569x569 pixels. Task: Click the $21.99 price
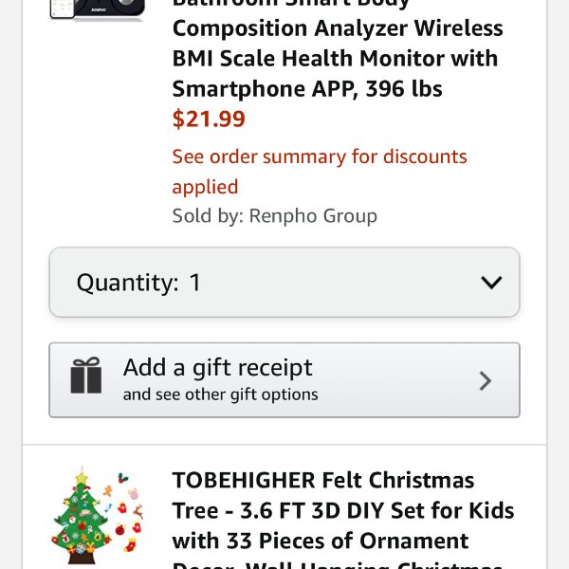coord(209,119)
